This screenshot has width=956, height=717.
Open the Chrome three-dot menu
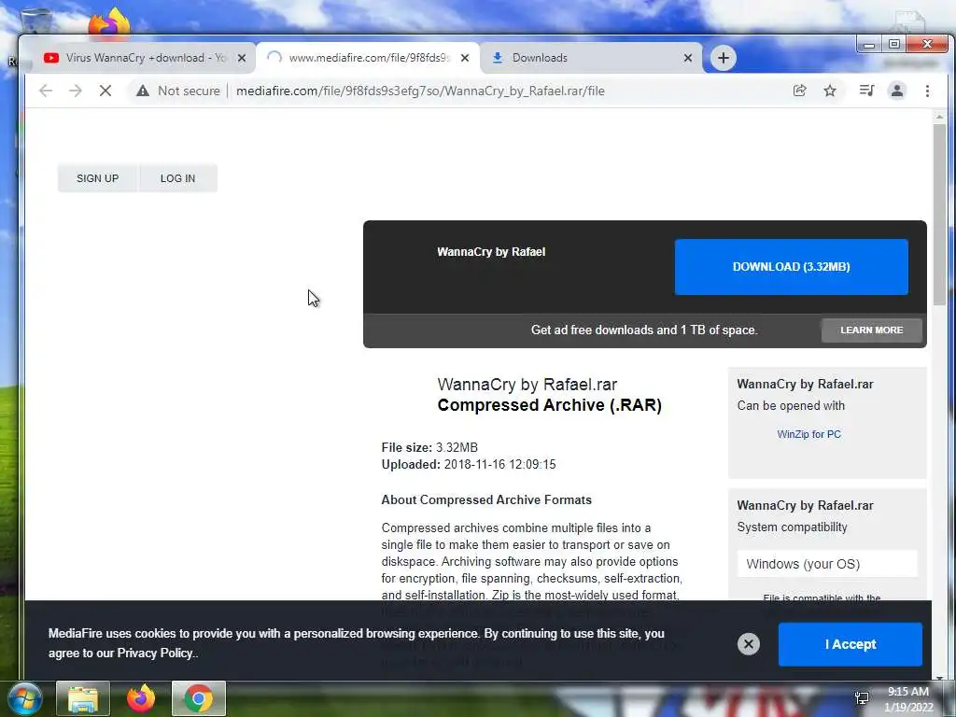point(927,91)
